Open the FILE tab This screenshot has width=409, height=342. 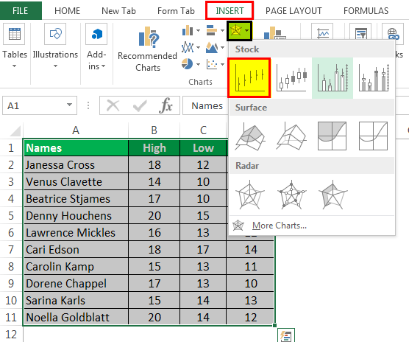click(x=21, y=11)
